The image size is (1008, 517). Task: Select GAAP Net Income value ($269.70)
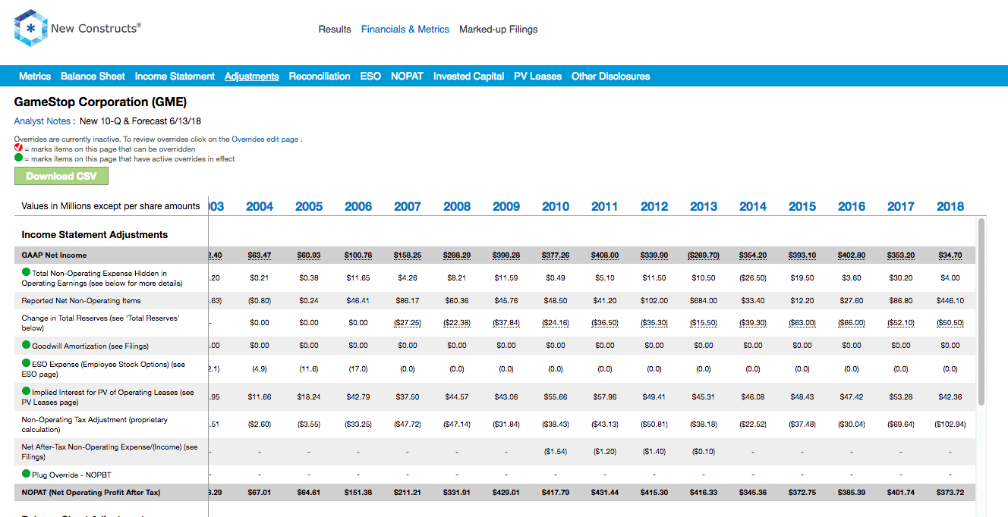(704, 255)
